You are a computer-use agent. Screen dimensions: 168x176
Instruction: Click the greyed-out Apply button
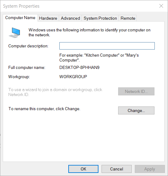[x=150, y=169]
